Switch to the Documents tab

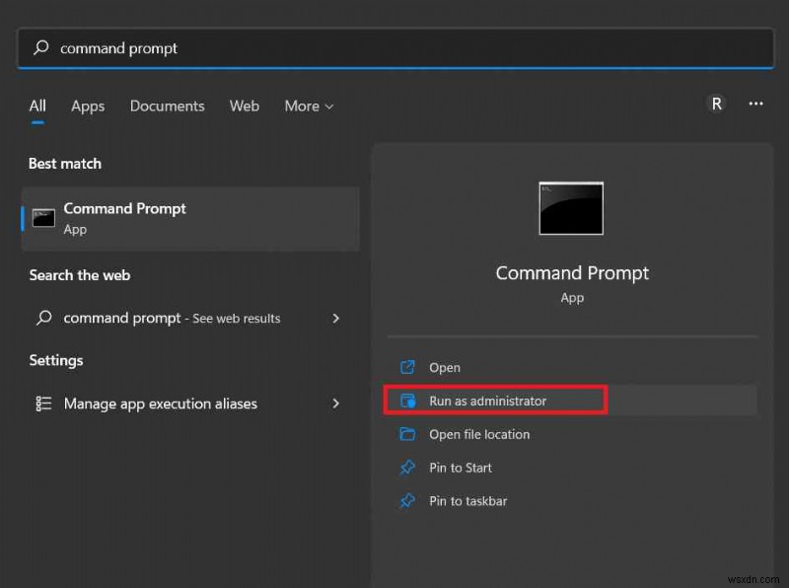coord(167,106)
